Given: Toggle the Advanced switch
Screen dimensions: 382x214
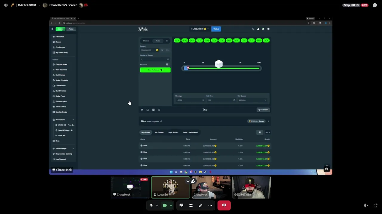Looking at the screenshot, I should (x=167, y=64).
